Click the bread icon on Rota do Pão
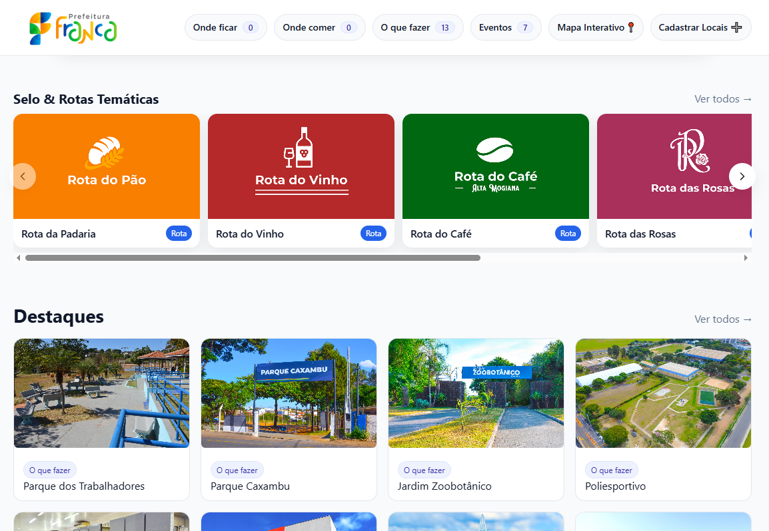Screen dimensions: 769x531 click(x=105, y=153)
